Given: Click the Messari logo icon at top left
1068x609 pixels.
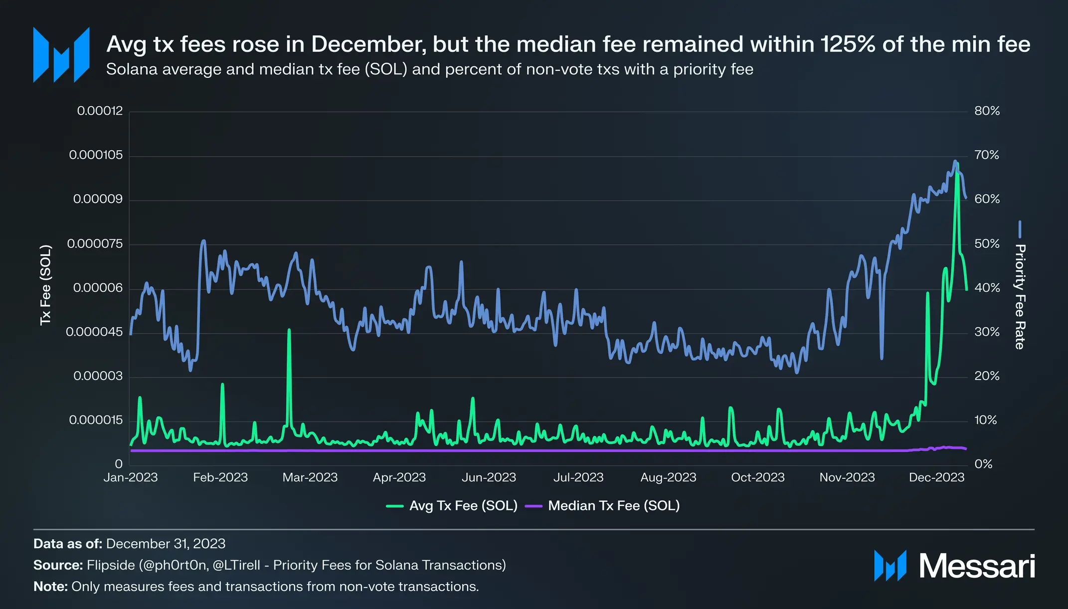Looking at the screenshot, I should click(x=61, y=55).
